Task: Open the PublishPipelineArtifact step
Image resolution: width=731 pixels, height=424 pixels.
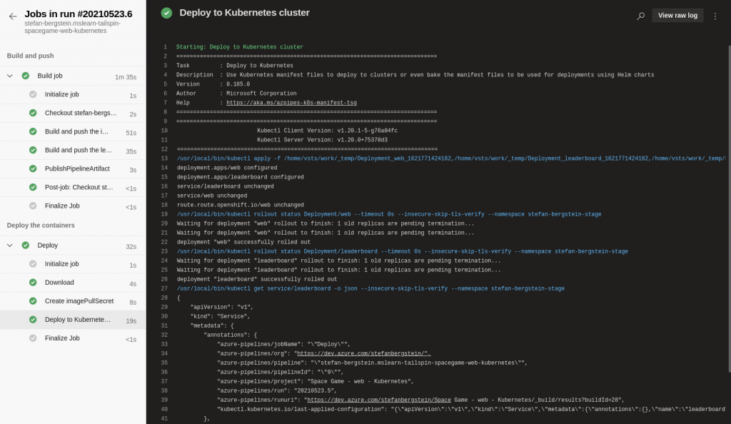Action: pos(73,169)
